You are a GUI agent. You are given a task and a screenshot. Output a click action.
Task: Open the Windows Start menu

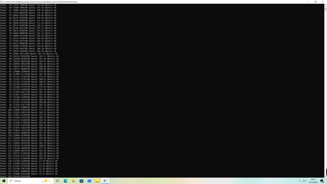[x=4, y=181]
